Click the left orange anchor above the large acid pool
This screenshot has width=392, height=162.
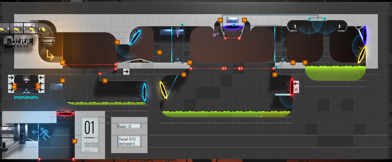[x=293, y=63]
